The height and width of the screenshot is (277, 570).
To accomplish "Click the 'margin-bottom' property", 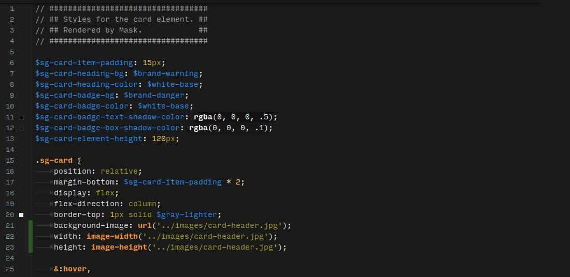I will coord(84,182).
